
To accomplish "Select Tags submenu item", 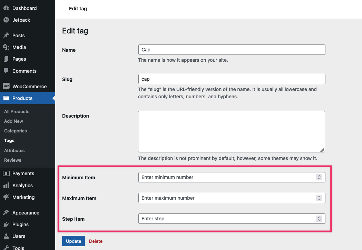I will click(9, 140).
